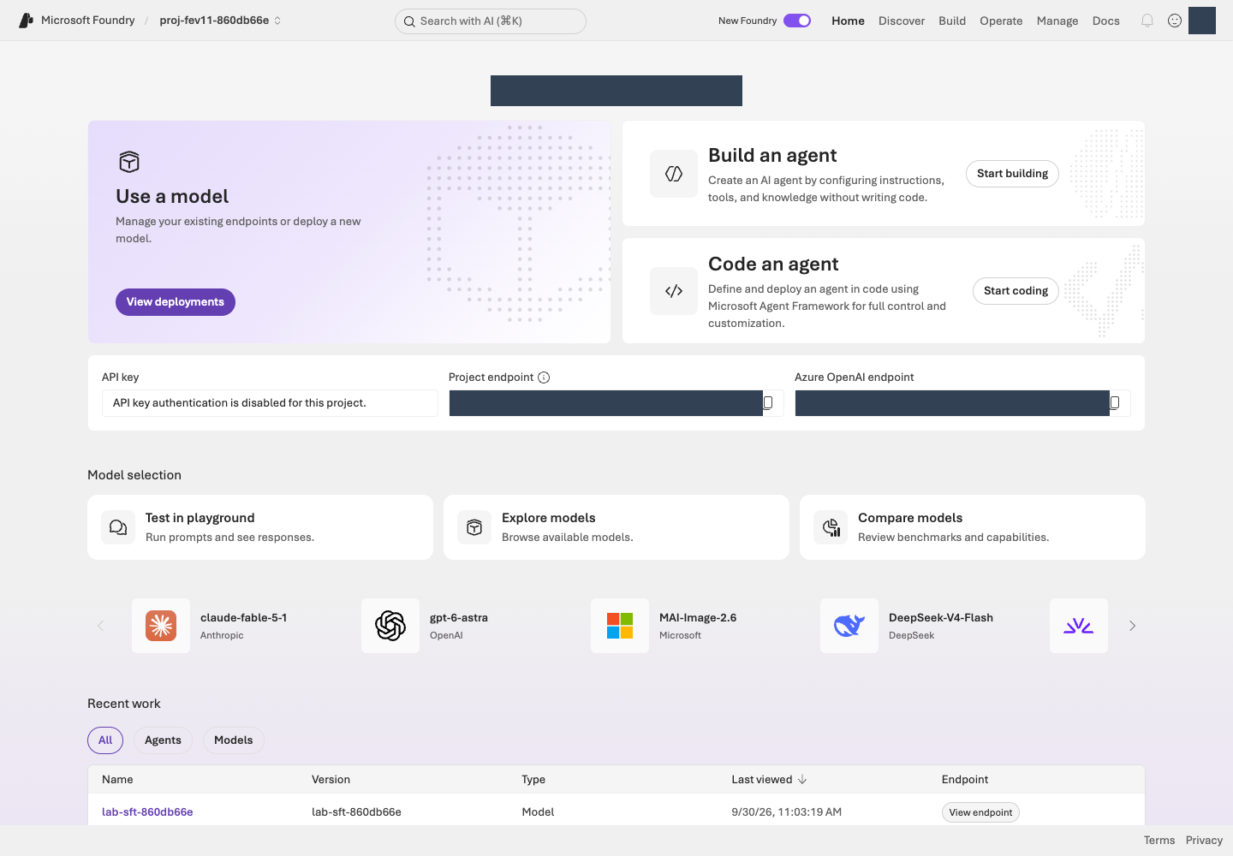The image size is (1233, 856).
Task: Select the Models filter in Recent work
Action: (x=233, y=740)
